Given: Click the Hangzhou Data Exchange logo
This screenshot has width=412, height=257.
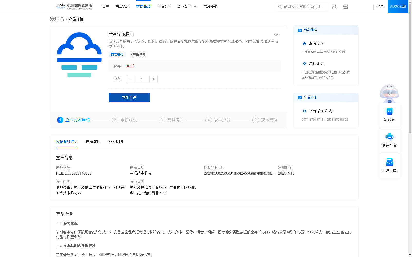Looking at the screenshot, I should pyautogui.click(x=74, y=6).
